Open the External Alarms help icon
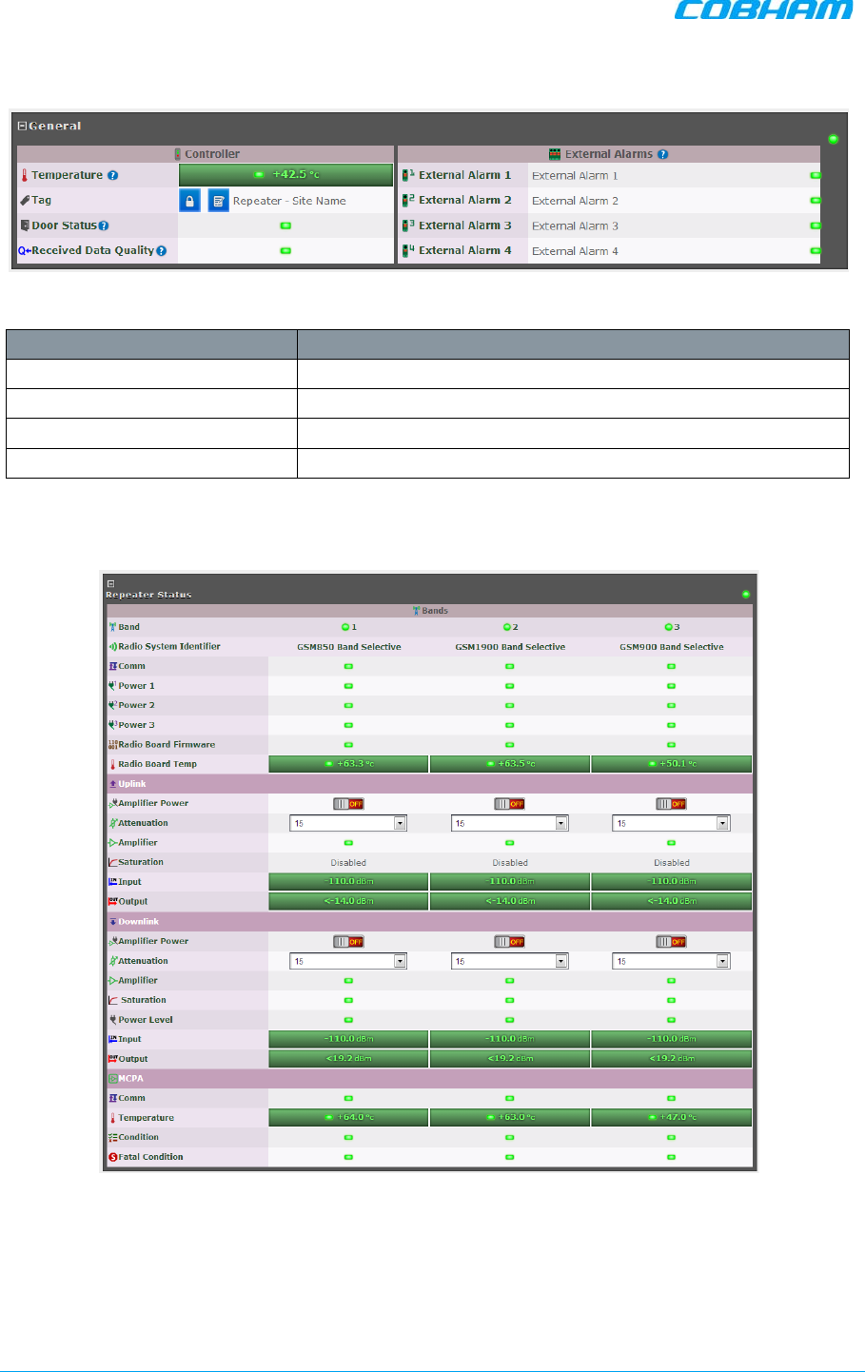The image size is (865, 1372). click(662, 154)
